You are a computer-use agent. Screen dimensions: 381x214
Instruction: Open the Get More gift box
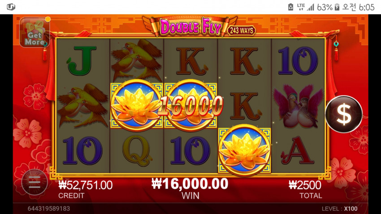(x=35, y=32)
